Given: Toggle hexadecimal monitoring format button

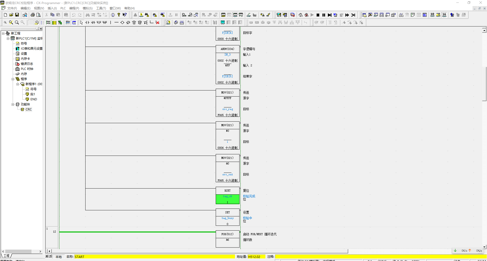Looking at the screenshot, I should click(444, 15).
